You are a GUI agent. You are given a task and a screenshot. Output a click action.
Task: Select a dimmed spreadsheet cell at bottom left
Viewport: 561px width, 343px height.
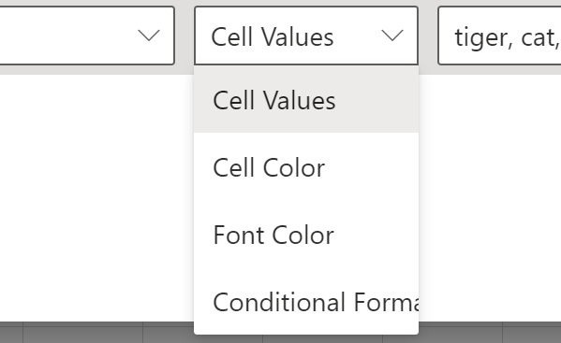tap(82, 333)
